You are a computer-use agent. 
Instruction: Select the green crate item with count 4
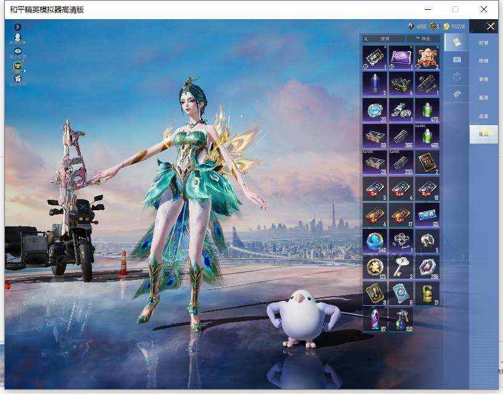[x=401, y=84]
